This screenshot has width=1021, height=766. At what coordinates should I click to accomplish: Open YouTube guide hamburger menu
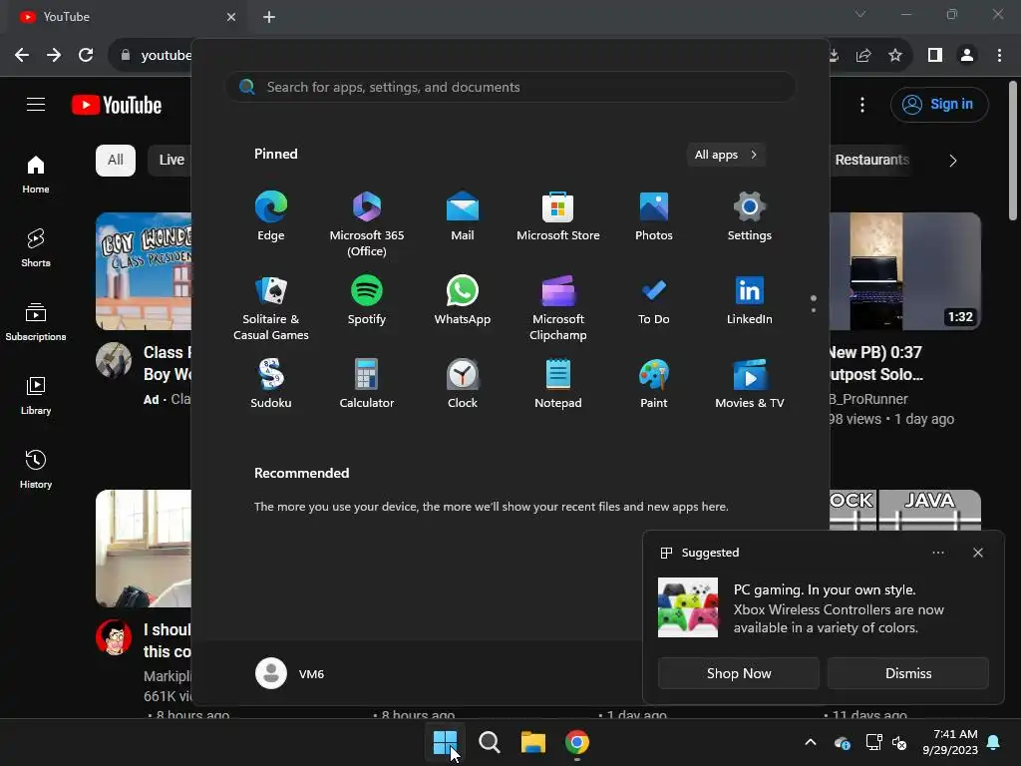[x=36, y=104]
